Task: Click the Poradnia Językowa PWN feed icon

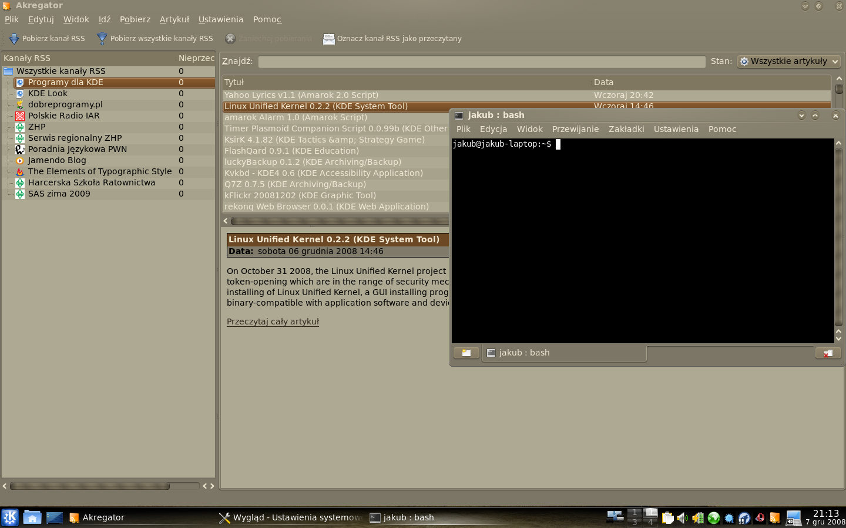Action: 20,150
